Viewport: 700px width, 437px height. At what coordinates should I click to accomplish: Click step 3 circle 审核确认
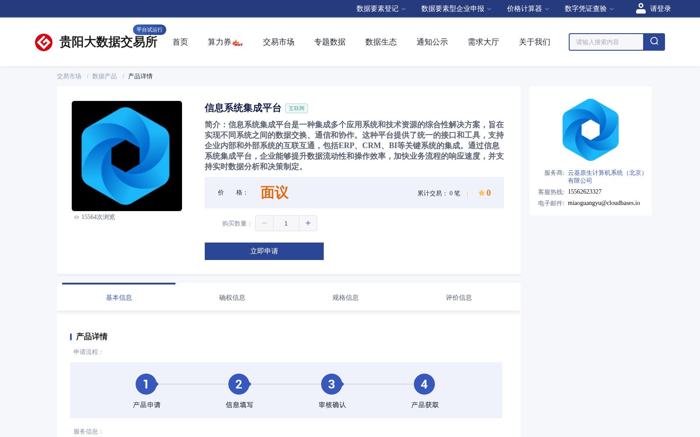pos(332,384)
